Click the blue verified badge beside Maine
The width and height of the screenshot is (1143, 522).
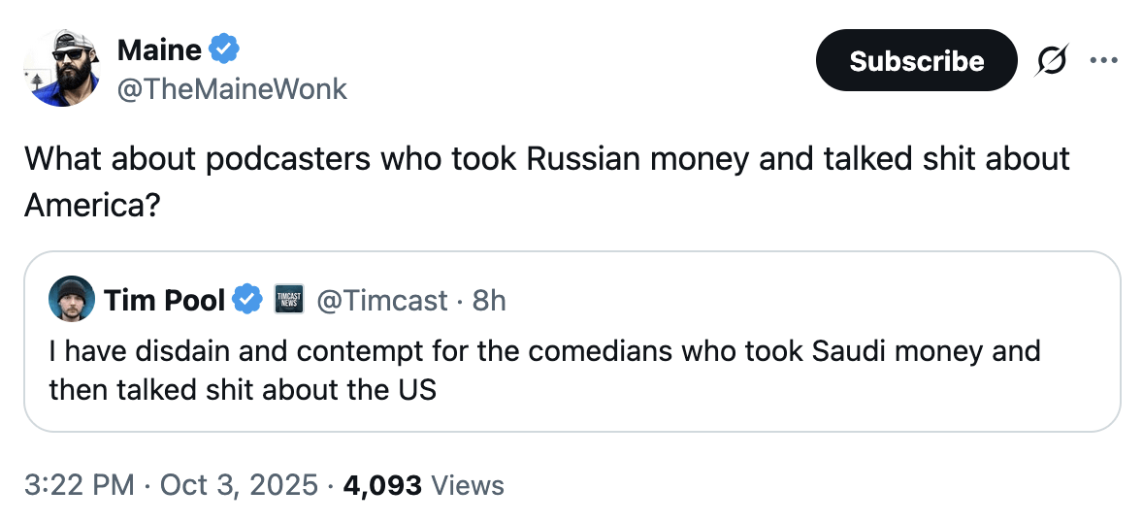click(225, 49)
